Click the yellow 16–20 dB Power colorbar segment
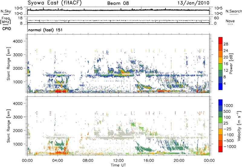 pos(221,60)
